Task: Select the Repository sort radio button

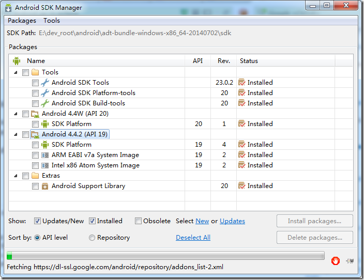Action: click(x=92, y=238)
